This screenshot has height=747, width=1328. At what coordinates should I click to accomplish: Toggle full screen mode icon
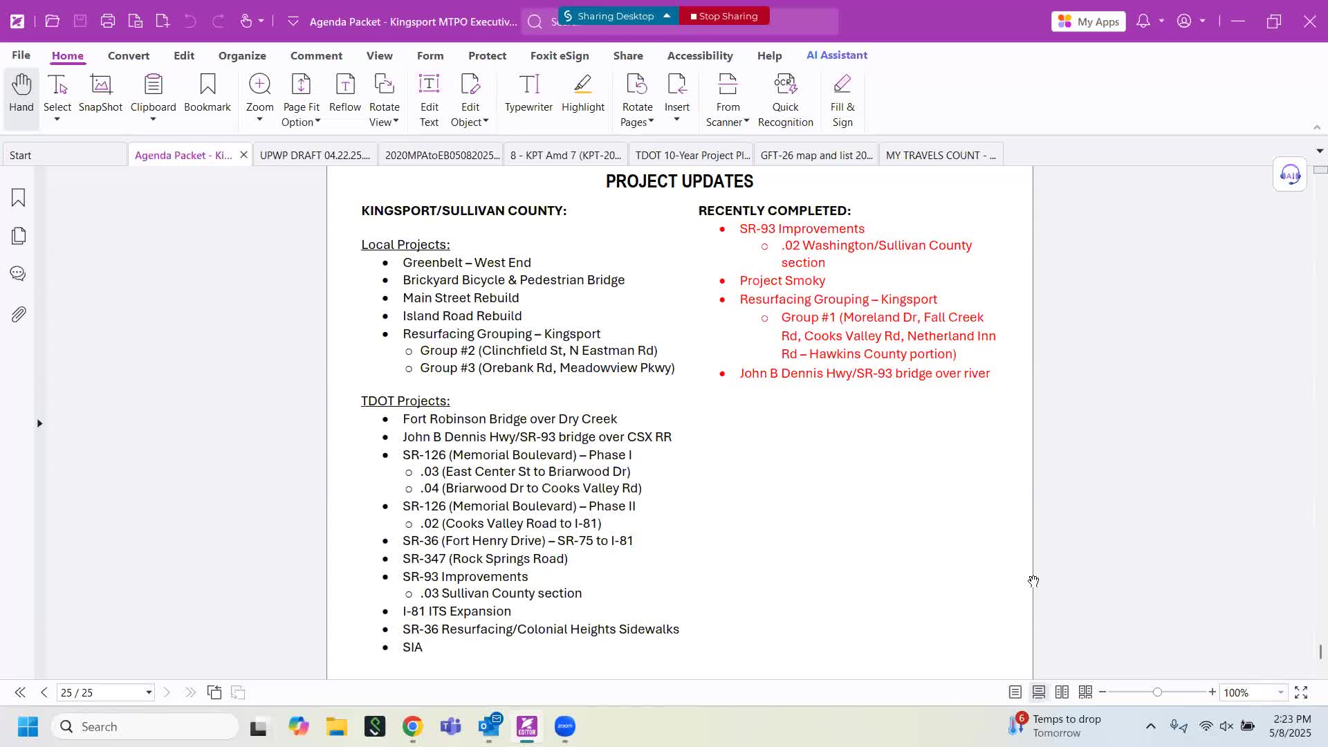coord(1301,692)
